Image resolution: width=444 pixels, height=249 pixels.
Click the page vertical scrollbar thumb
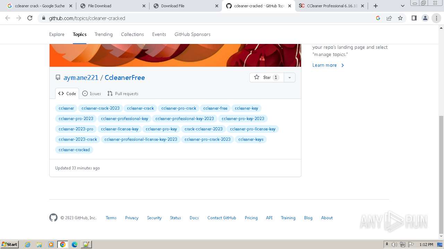(x=441, y=175)
